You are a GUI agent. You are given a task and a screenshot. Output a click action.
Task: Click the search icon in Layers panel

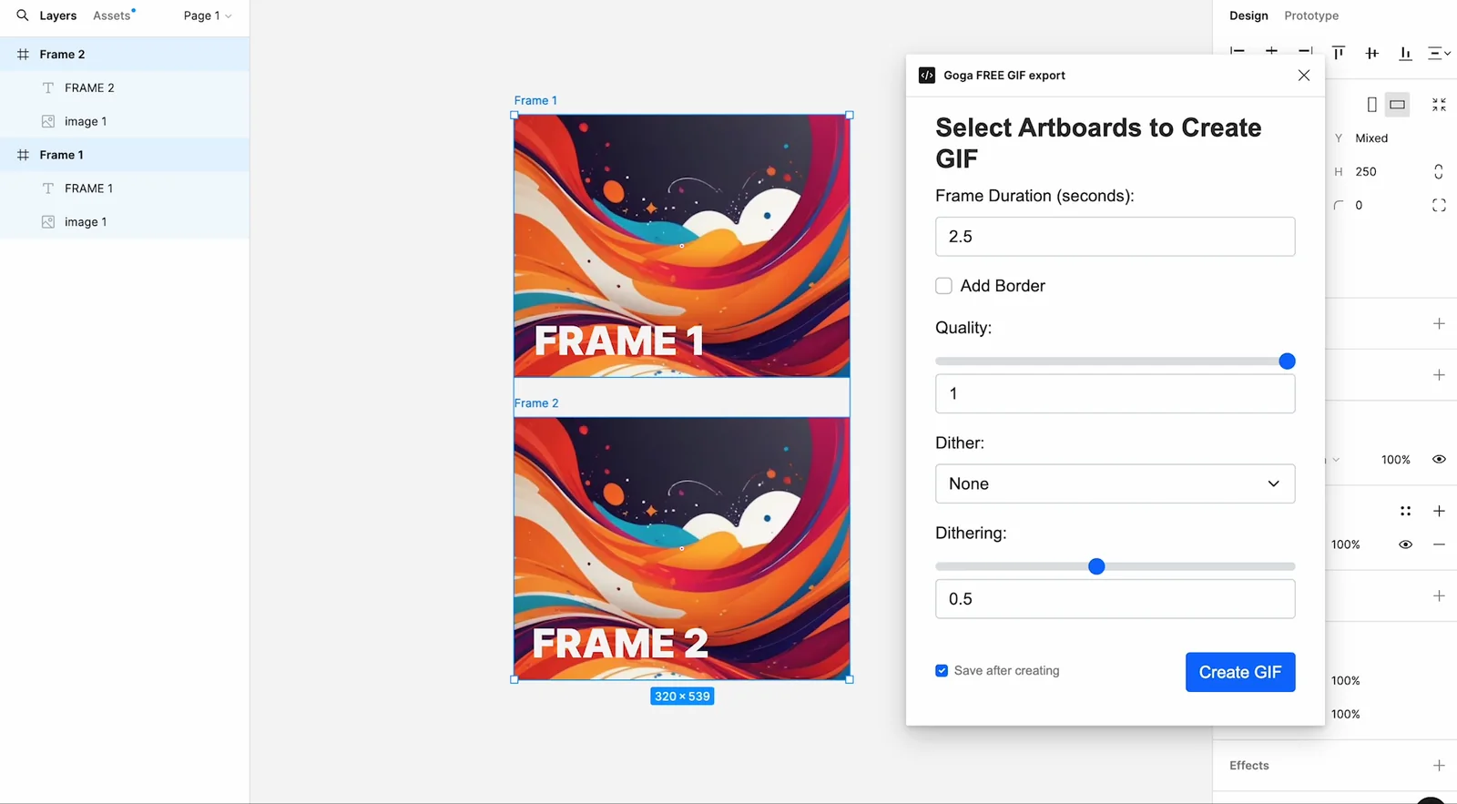[x=23, y=15]
